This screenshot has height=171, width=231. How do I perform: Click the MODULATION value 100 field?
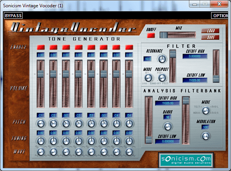pyautogui.click(x=205, y=127)
